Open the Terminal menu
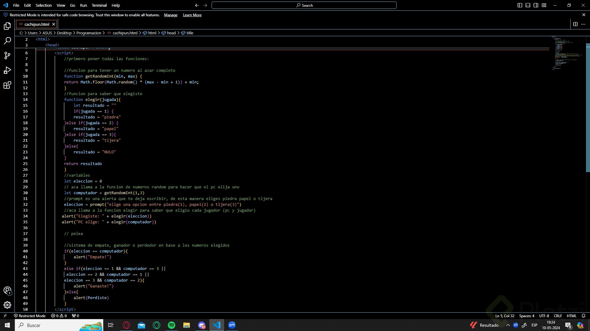 (99, 5)
